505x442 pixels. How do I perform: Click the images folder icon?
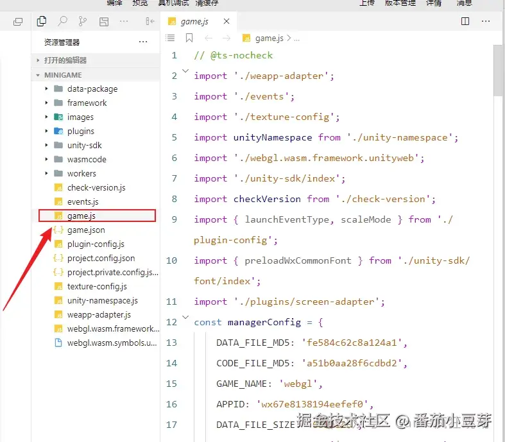[x=58, y=117]
